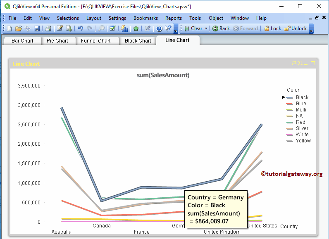Send Line Chart to Excel (XL)

300,63
